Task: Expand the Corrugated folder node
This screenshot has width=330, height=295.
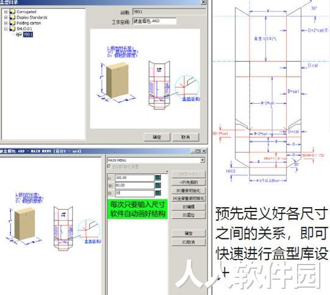Action: 6,12
